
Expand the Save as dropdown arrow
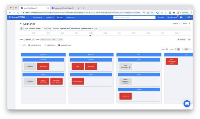coord(180,23)
